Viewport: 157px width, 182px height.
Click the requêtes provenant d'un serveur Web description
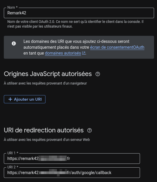[x=47, y=140]
